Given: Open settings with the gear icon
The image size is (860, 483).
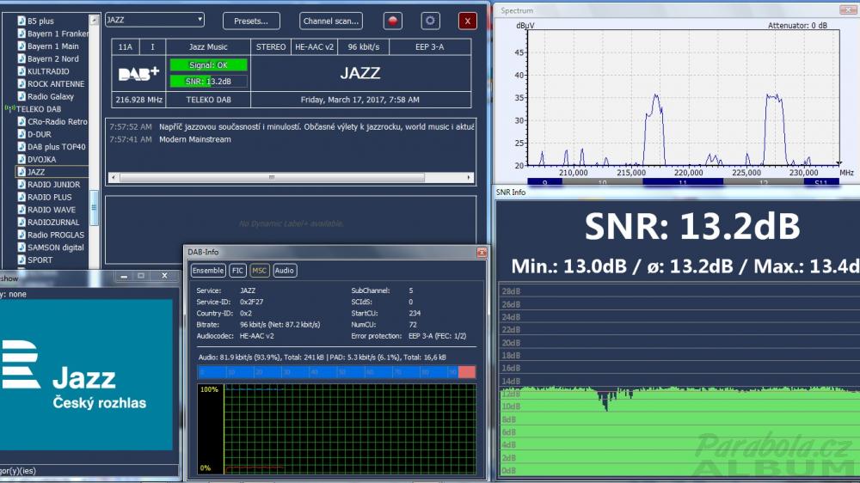Looking at the screenshot, I should [x=430, y=21].
